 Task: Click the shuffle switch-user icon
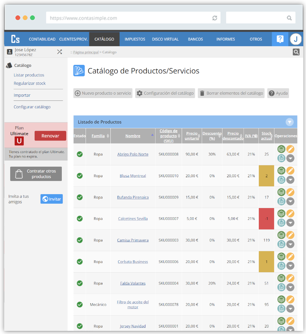pos(59,52)
